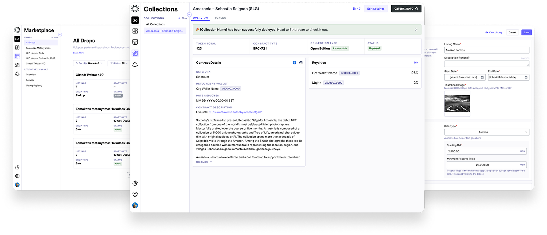547x235 pixels.
Task: Click the 'So' organization logo in Collections sidebar
Action: pos(135,20)
